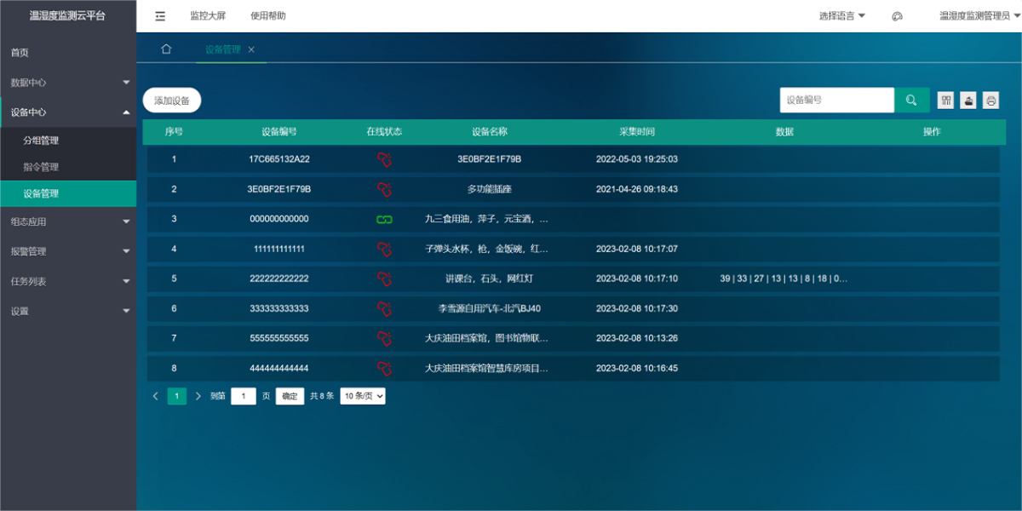This screenshot has height=511, width=1022.
Task: Open the 选择语言 language dropdown
Action: 837,15
